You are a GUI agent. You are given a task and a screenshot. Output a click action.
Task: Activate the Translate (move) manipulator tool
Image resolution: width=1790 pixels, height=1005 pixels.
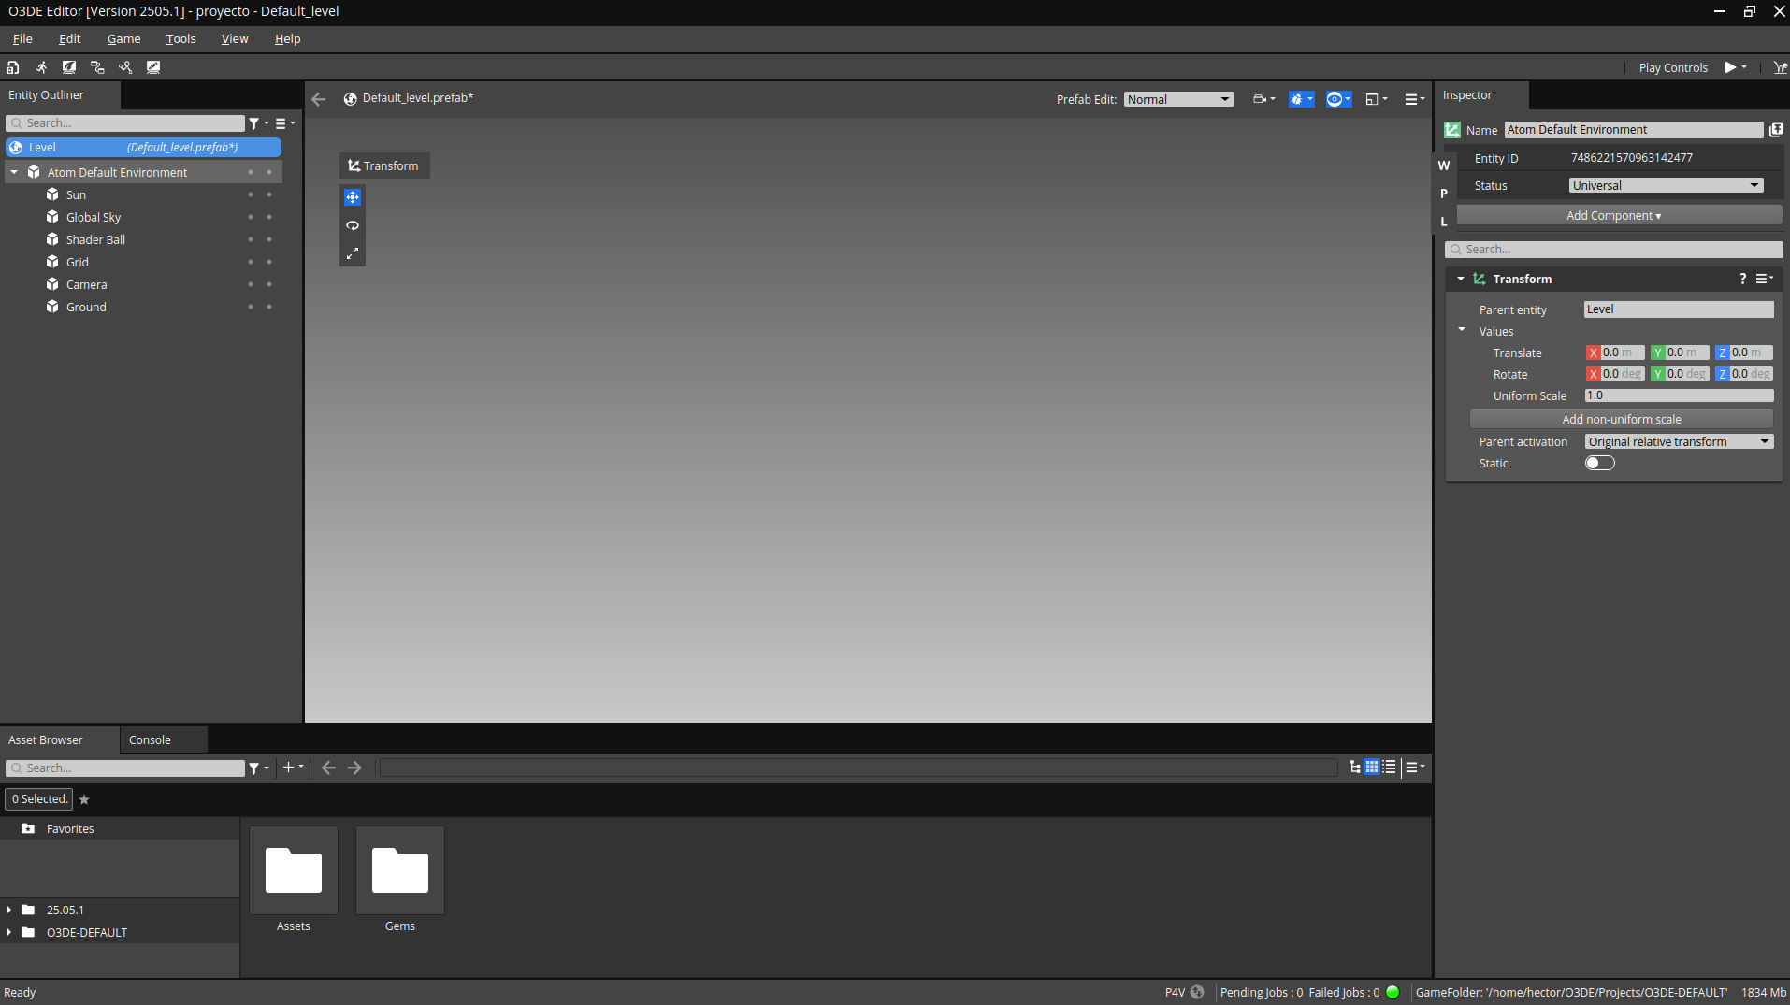(x=353, y=197)
